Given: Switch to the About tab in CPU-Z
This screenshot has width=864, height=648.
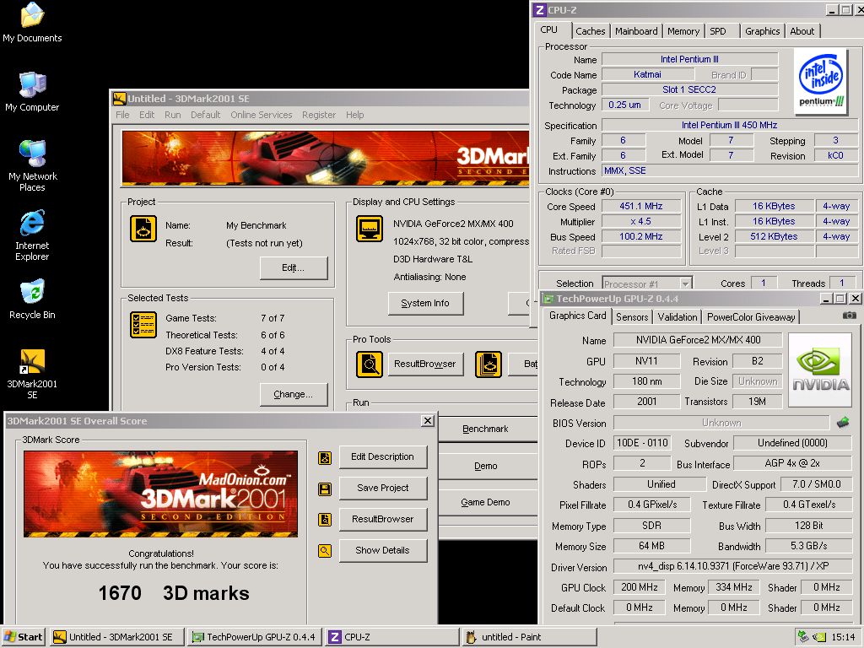Looking at the screenshot, I should (802, 31).
